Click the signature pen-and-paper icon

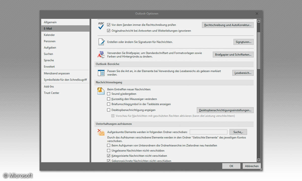pos(101,42)
